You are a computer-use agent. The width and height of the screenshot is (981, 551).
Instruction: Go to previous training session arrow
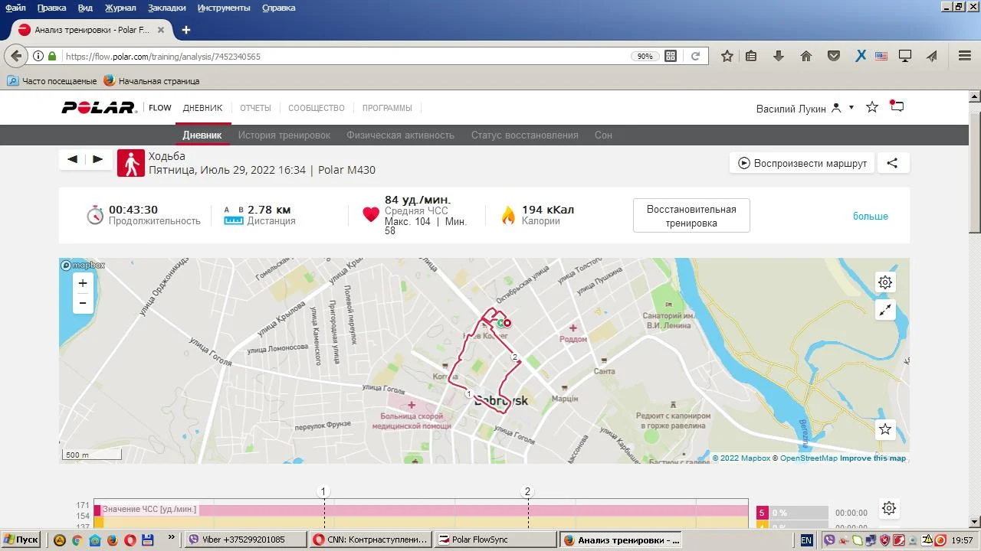73,159
